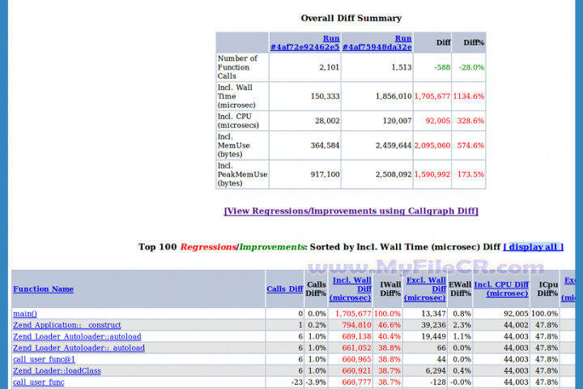Click the display all link
Screen dimensions: 583x389
tap(532, 247)
